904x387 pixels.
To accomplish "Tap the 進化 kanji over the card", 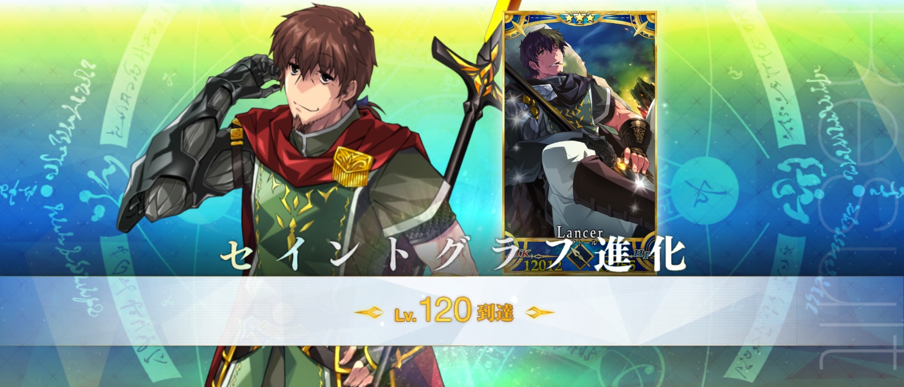I will (x=640, y=254).
